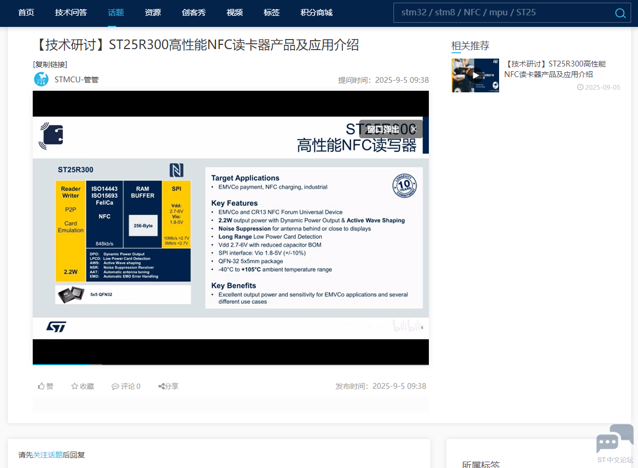Click the 所属标签 heading
Screen dimensions: 638x468
tap(481, 465)
